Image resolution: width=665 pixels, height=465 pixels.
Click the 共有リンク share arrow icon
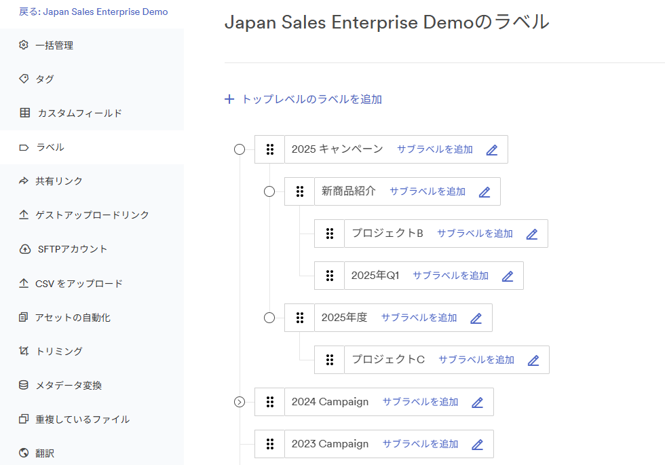click(24, 181)
